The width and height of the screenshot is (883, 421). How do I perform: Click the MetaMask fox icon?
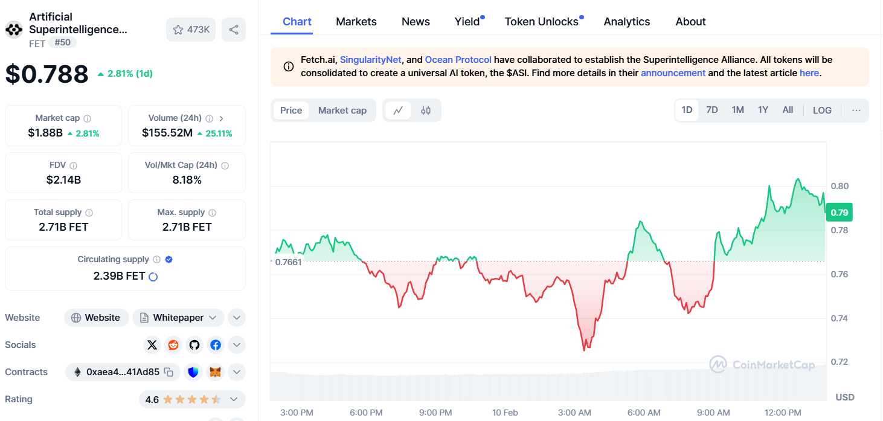(215, 372)
